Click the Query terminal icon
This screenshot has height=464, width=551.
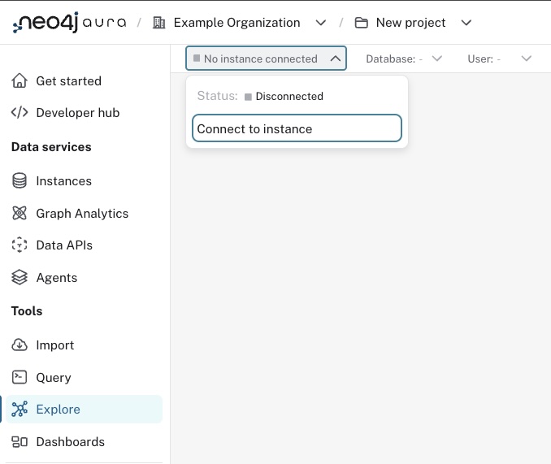point(20,378)
